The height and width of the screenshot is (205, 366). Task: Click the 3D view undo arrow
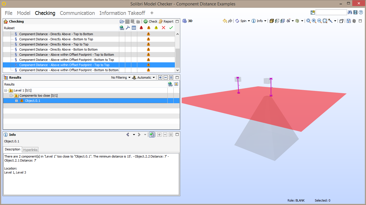pyautogui.click(x=225, y=21)
